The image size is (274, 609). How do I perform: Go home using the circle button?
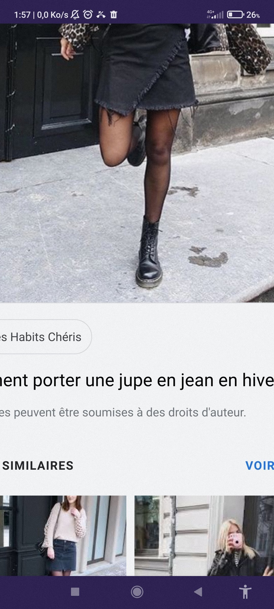(x=137, y=592)
